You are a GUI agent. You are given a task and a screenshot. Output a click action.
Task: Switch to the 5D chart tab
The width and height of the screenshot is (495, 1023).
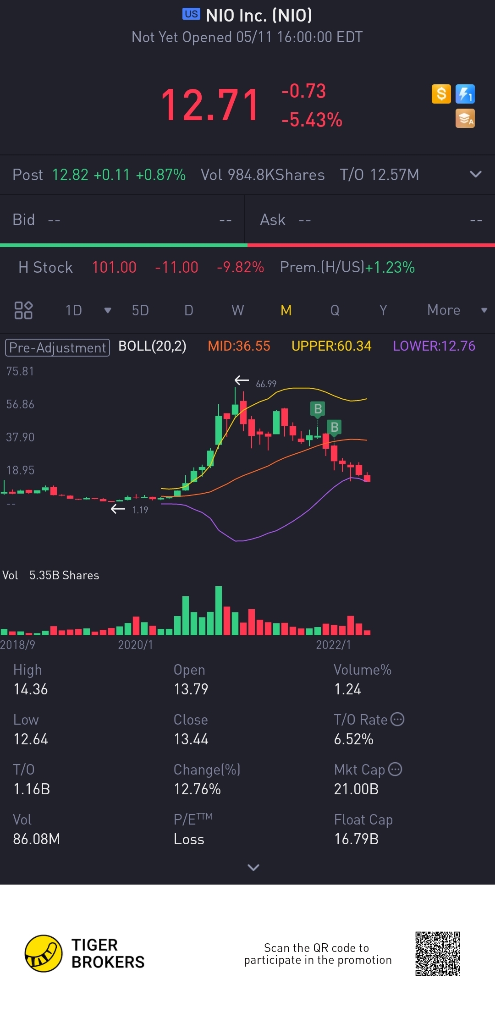click(140, 310)
